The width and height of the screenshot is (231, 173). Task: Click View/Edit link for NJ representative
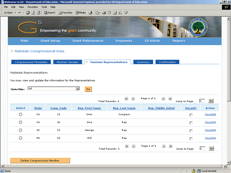click(210, 130)
